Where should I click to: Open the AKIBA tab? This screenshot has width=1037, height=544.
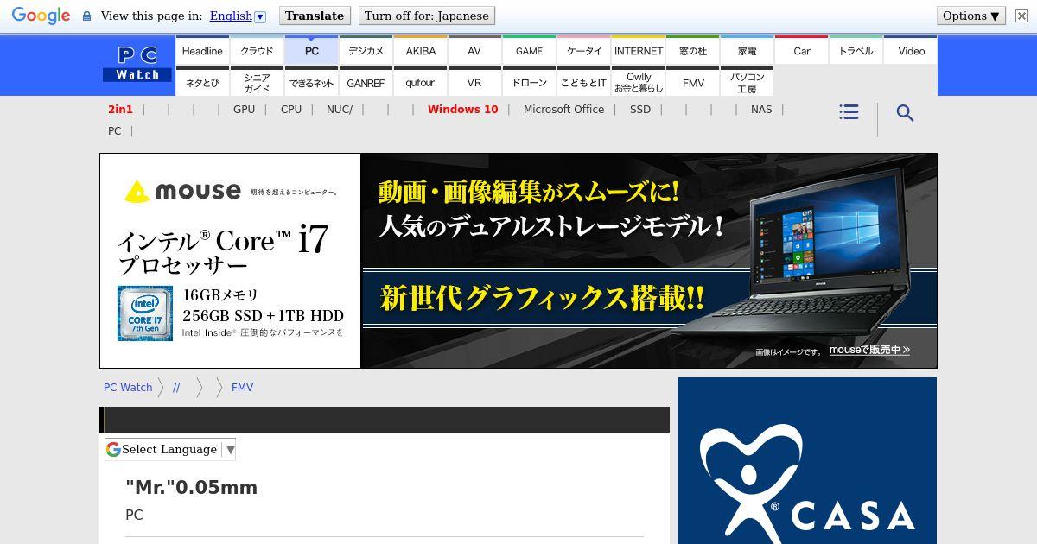(420, 50)
